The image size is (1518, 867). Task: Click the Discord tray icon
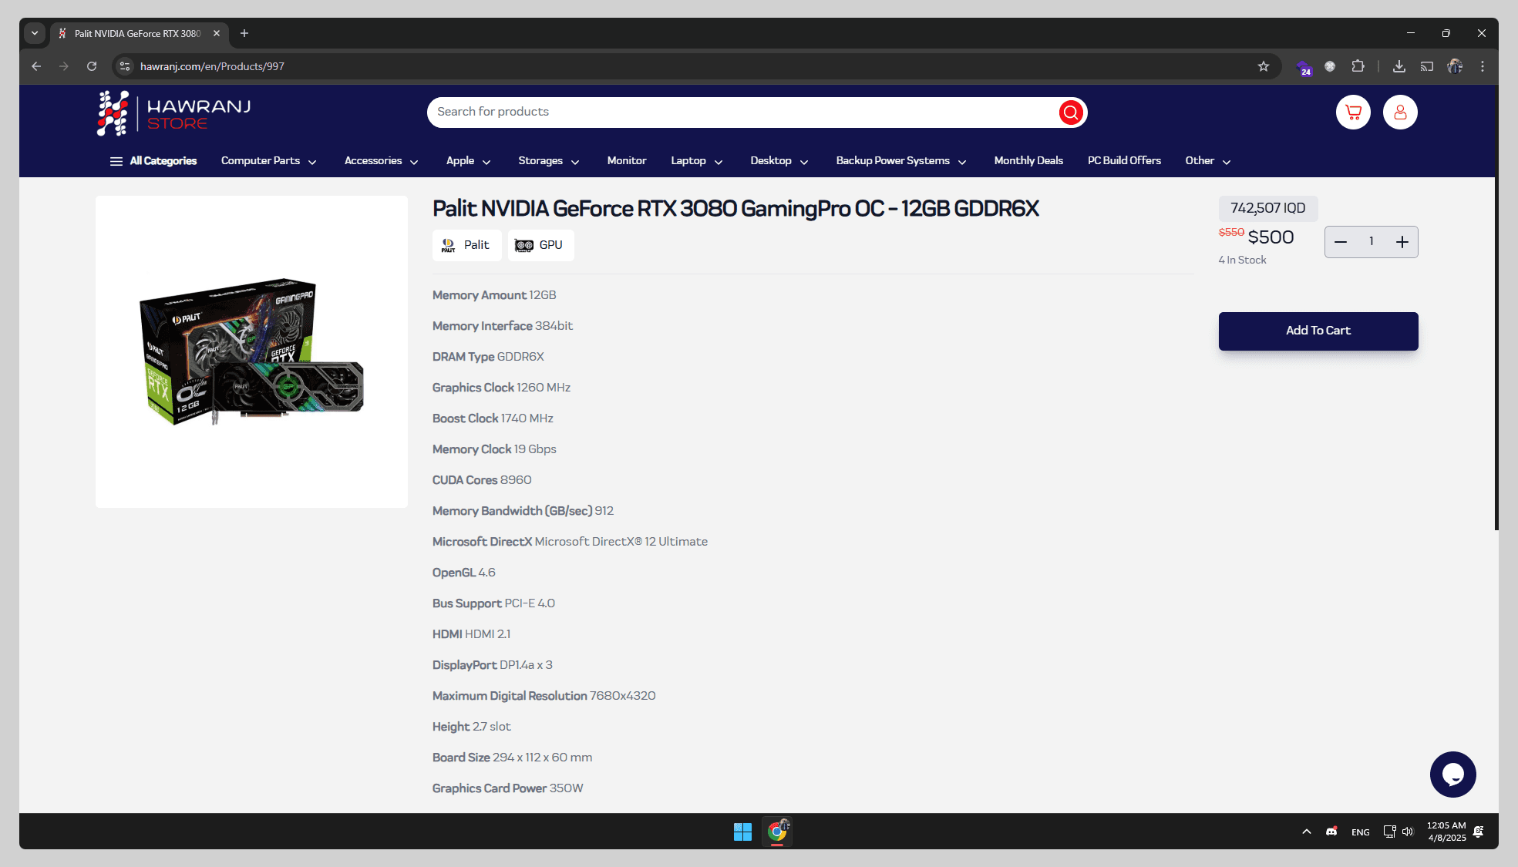pyautogui.click(x=1331, y=832)
